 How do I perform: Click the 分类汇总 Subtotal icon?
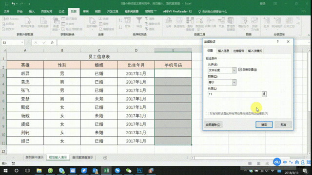(289, 22)
